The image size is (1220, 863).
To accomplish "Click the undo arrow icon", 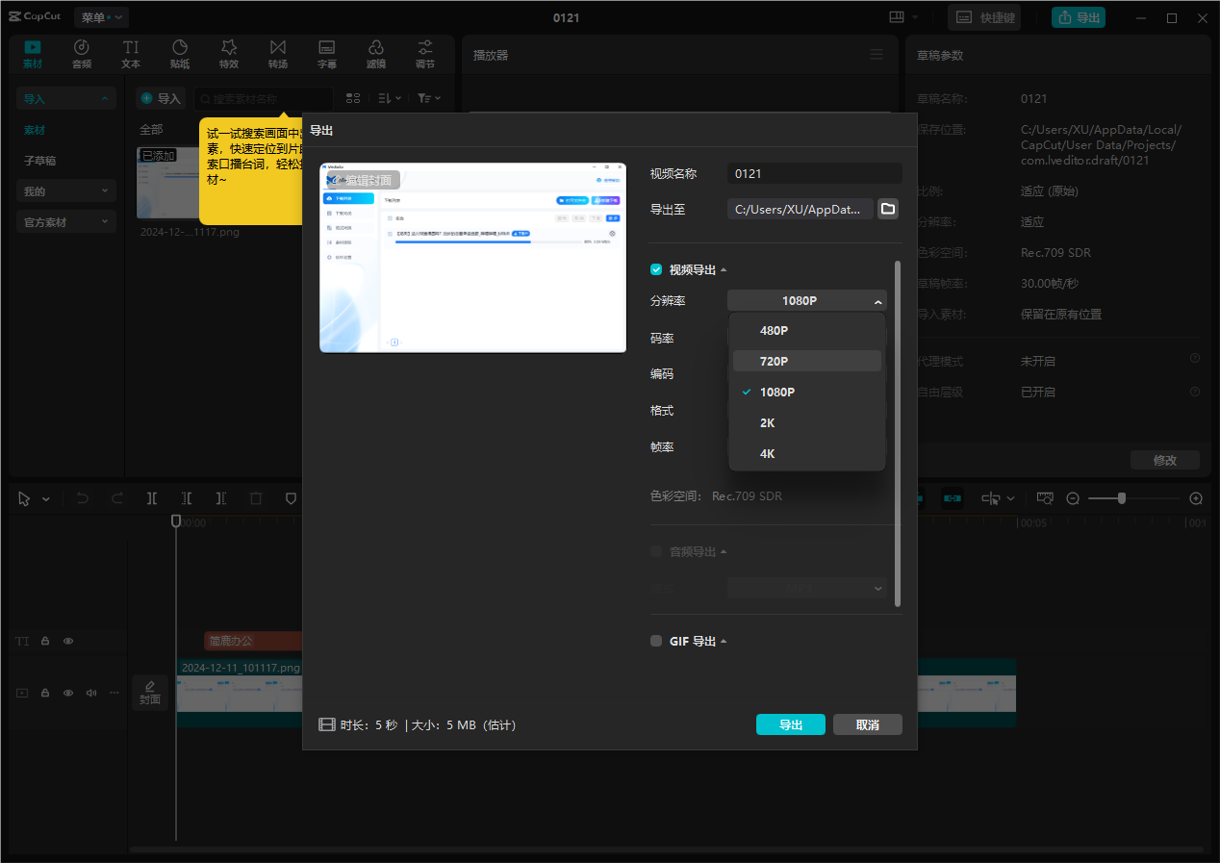I will [83, 498].
